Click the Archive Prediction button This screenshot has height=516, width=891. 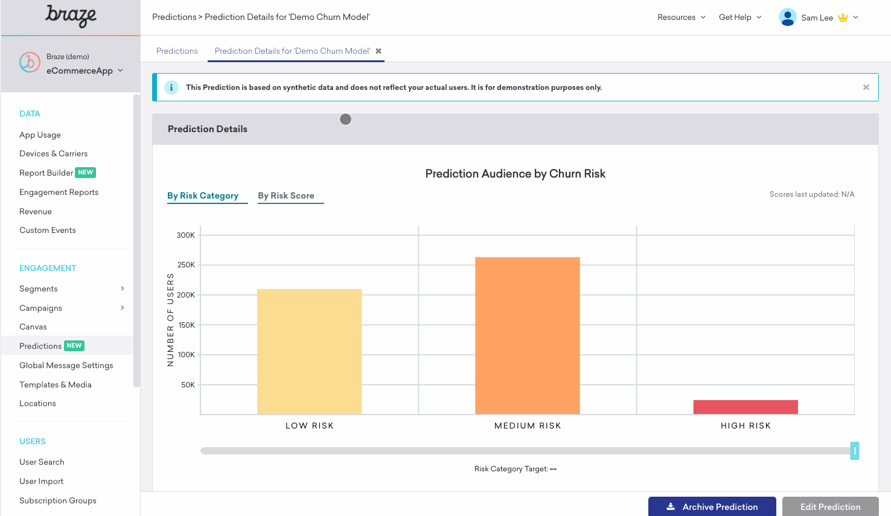click(712, 507)
